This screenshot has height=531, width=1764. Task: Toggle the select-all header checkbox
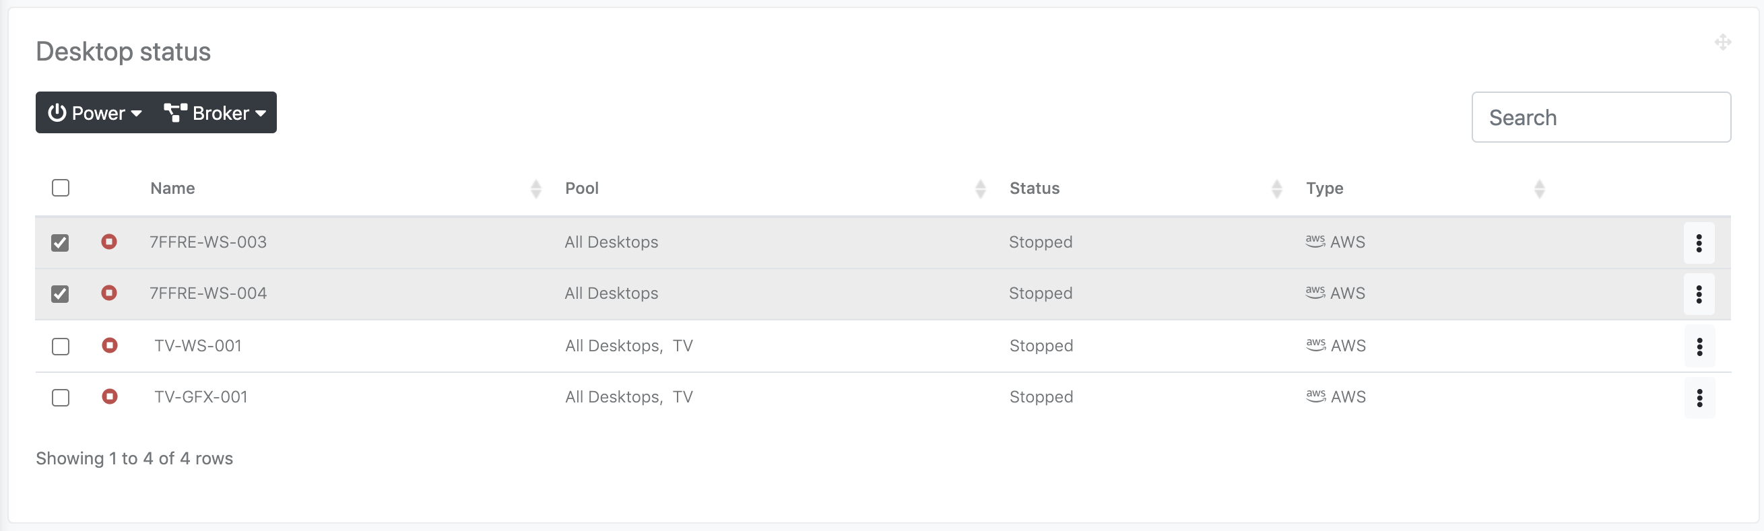click(61, 188)
